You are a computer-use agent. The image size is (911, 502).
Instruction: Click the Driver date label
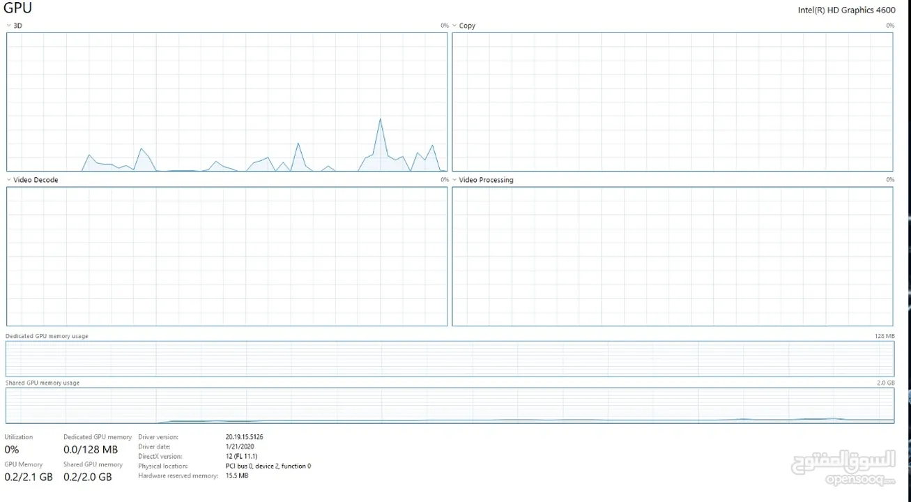click(154, 446)
